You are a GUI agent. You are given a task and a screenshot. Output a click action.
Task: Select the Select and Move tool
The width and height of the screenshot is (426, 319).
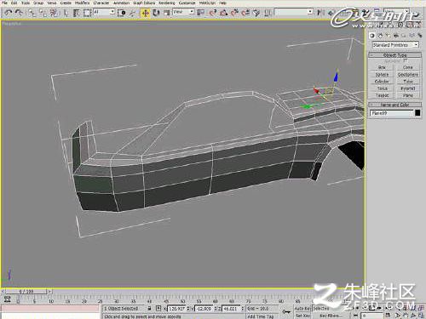pyautogui.click(x=145, y=13)
